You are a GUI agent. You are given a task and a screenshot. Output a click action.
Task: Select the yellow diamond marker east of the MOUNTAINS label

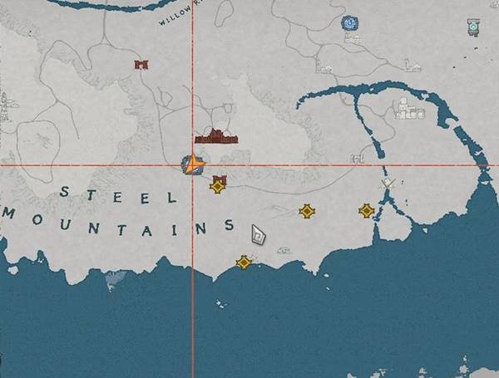pos(307,211)
